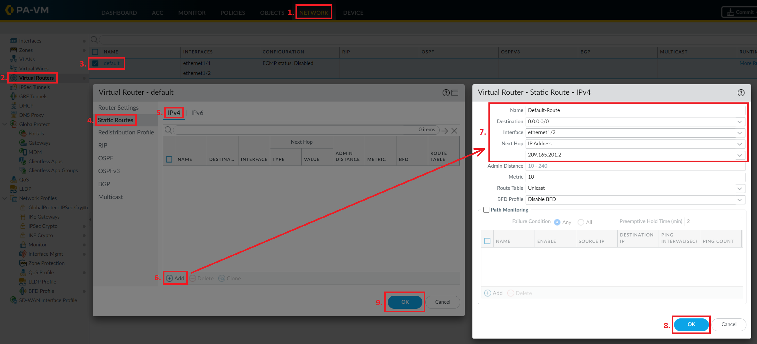Click the help icon in Virtual Router dialog
Screen dimensions: 757x344
(446, 93)
